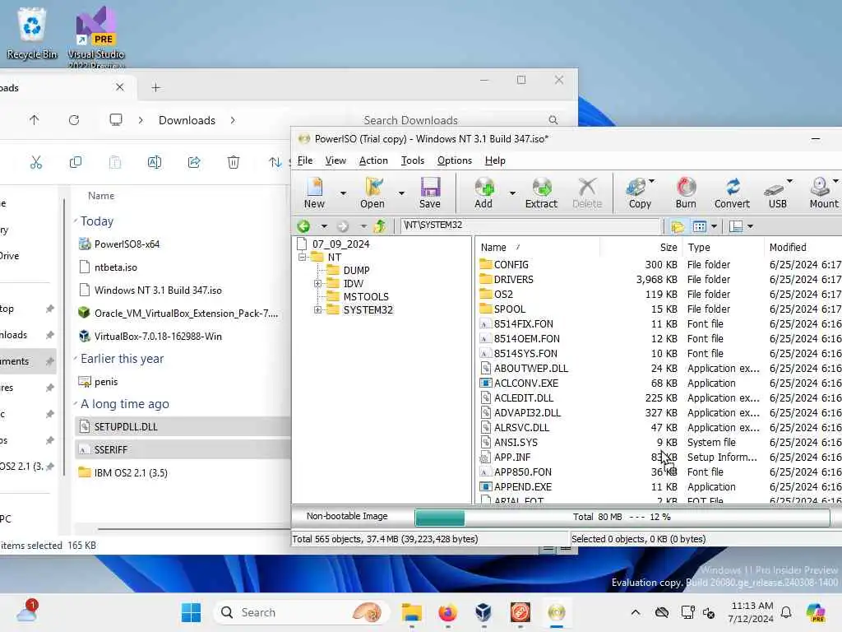
Task: Open the view mode dropdown arrow
Action: click(714, 226)
